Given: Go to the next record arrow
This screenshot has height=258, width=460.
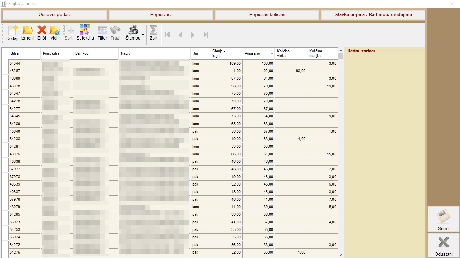Looking at the screenshot, I should [193, 35].
